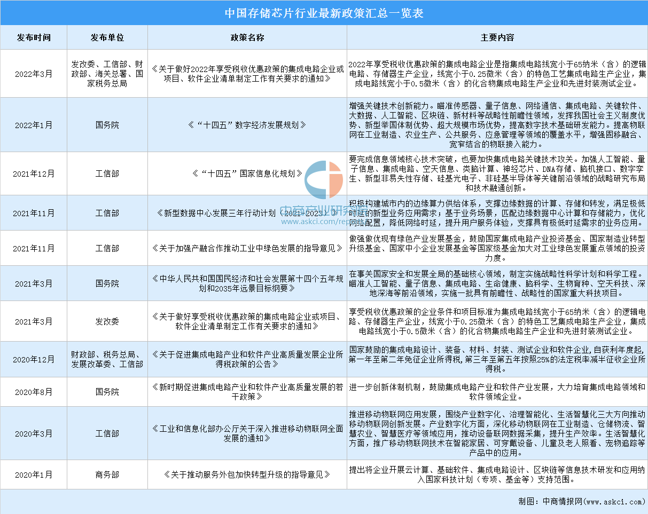Click the 《"十四五"数字经济发展规划》 policy name
The width and height of the screenshot is (648, 514).
click(x=247, y=125)
